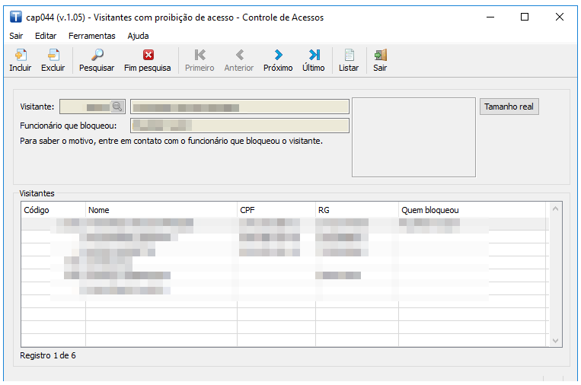The width and height of the screenshot is (581, 385).
Task: Click the Visitante lookup magnifier button
Action: [117, 107]
